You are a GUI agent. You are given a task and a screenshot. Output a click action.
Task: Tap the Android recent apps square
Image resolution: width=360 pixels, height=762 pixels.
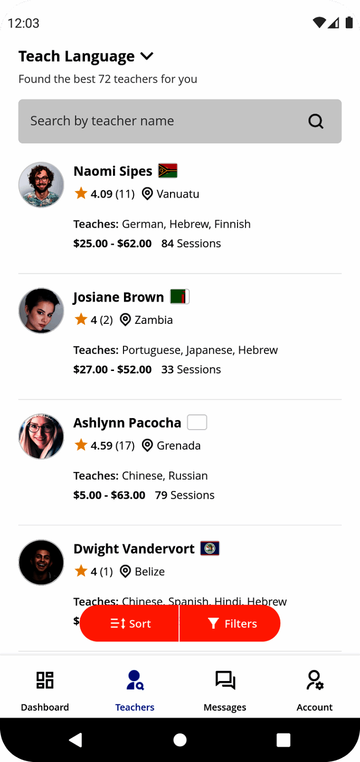tap(283, 740)
